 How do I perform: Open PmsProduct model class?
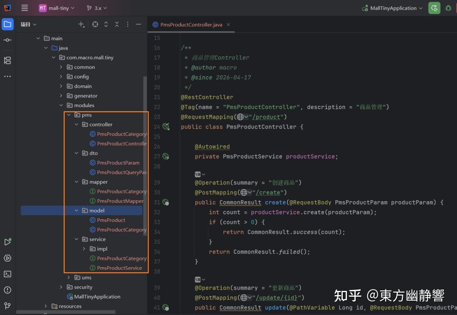click(111, 220)
